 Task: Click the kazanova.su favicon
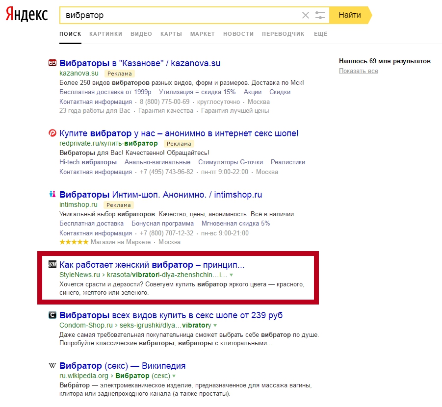52,63
